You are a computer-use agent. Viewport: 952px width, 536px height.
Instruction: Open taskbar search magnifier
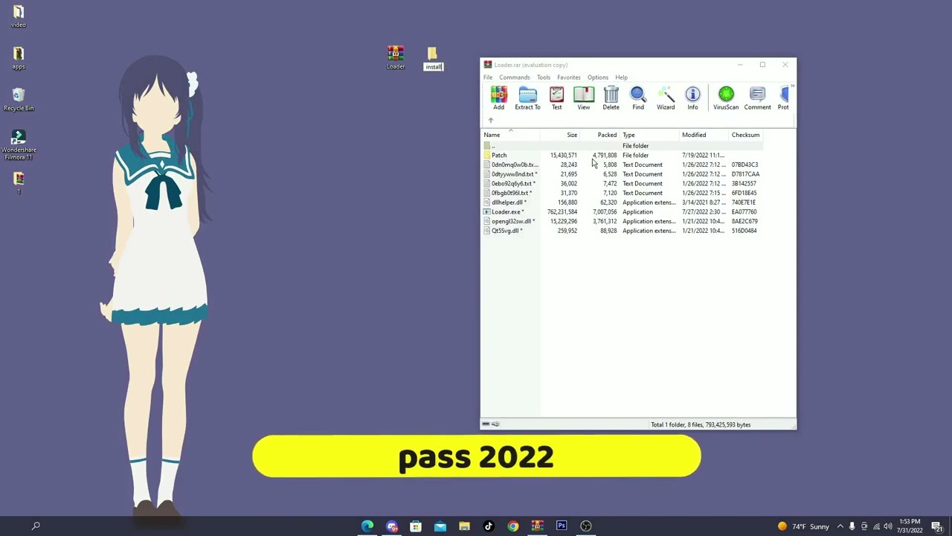pyautogui.click(x=35, y=526)
